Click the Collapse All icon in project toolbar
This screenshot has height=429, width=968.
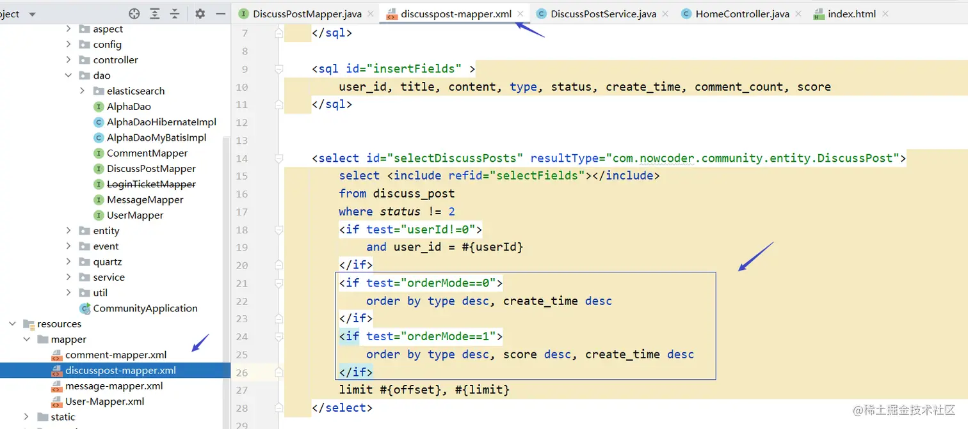(x=175, y=13)
